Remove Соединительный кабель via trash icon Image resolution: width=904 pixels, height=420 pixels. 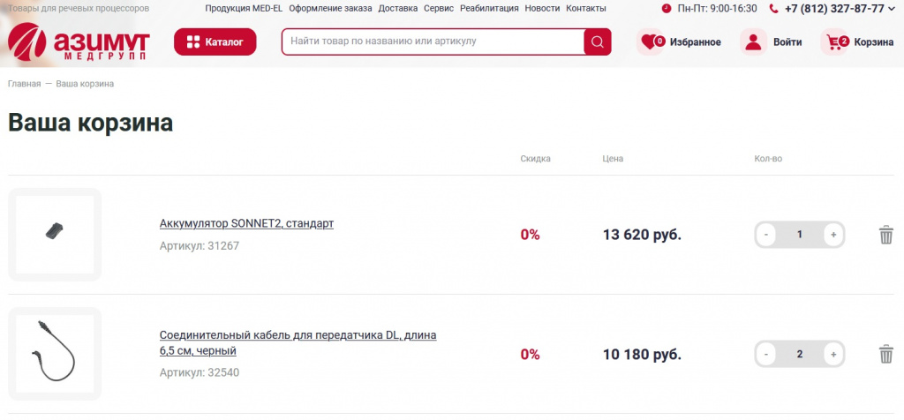point(886,354)
